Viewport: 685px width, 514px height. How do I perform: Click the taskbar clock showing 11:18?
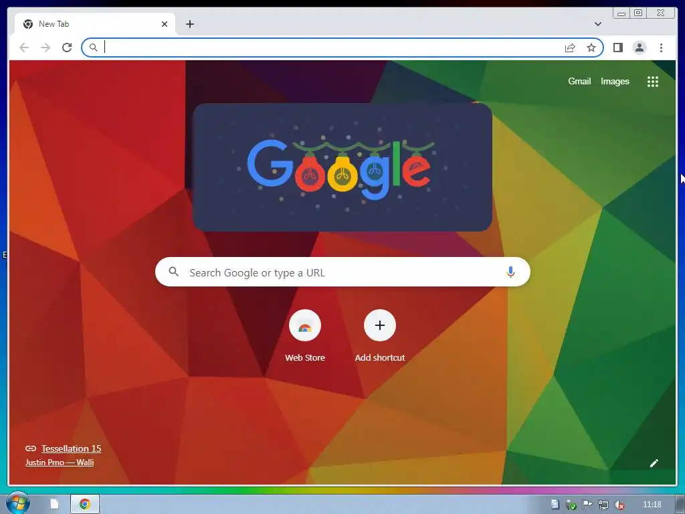[652, 505]
